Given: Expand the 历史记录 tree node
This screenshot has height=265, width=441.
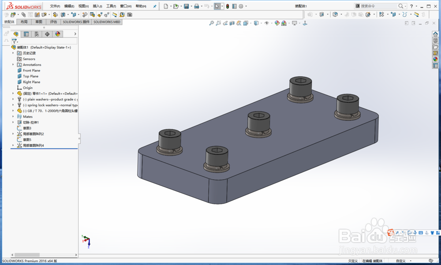Looking at the screenshot, I should coord(13,53).
